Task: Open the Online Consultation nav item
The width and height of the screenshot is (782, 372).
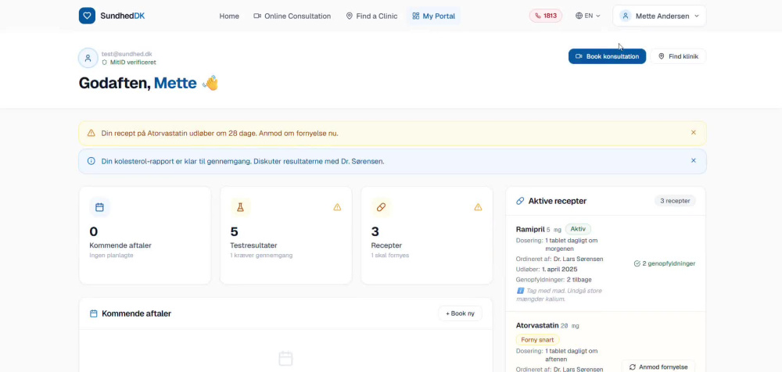Action: [292, 16]
